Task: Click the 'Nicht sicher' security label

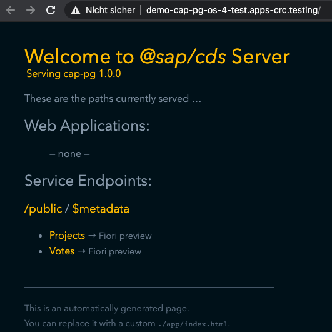Action: coord(110,10)
